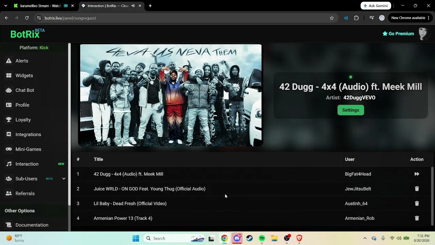Open the Referrals page
This screenshot has width=435, height=245.
(25, 194)
